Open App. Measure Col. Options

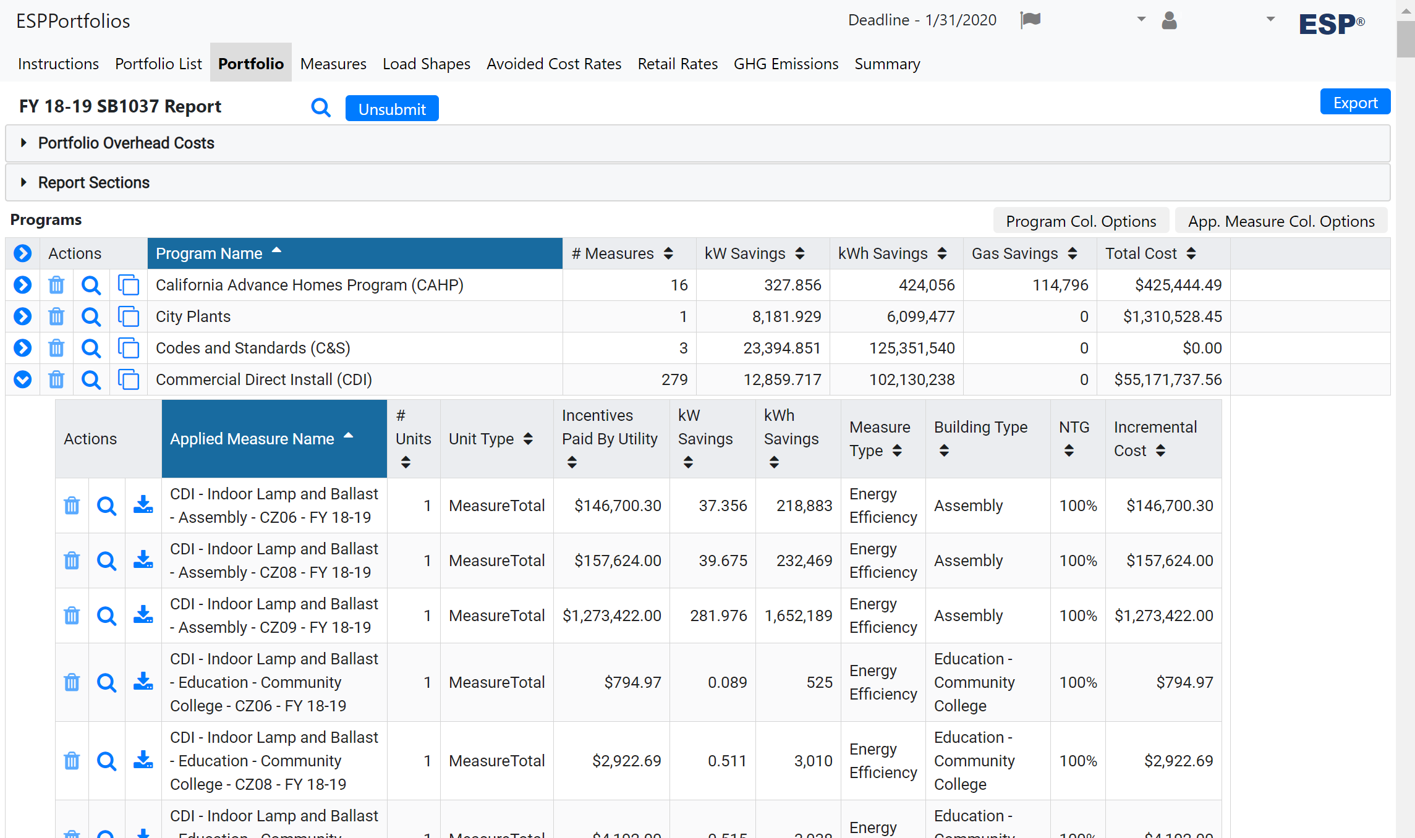(1281, 221)
